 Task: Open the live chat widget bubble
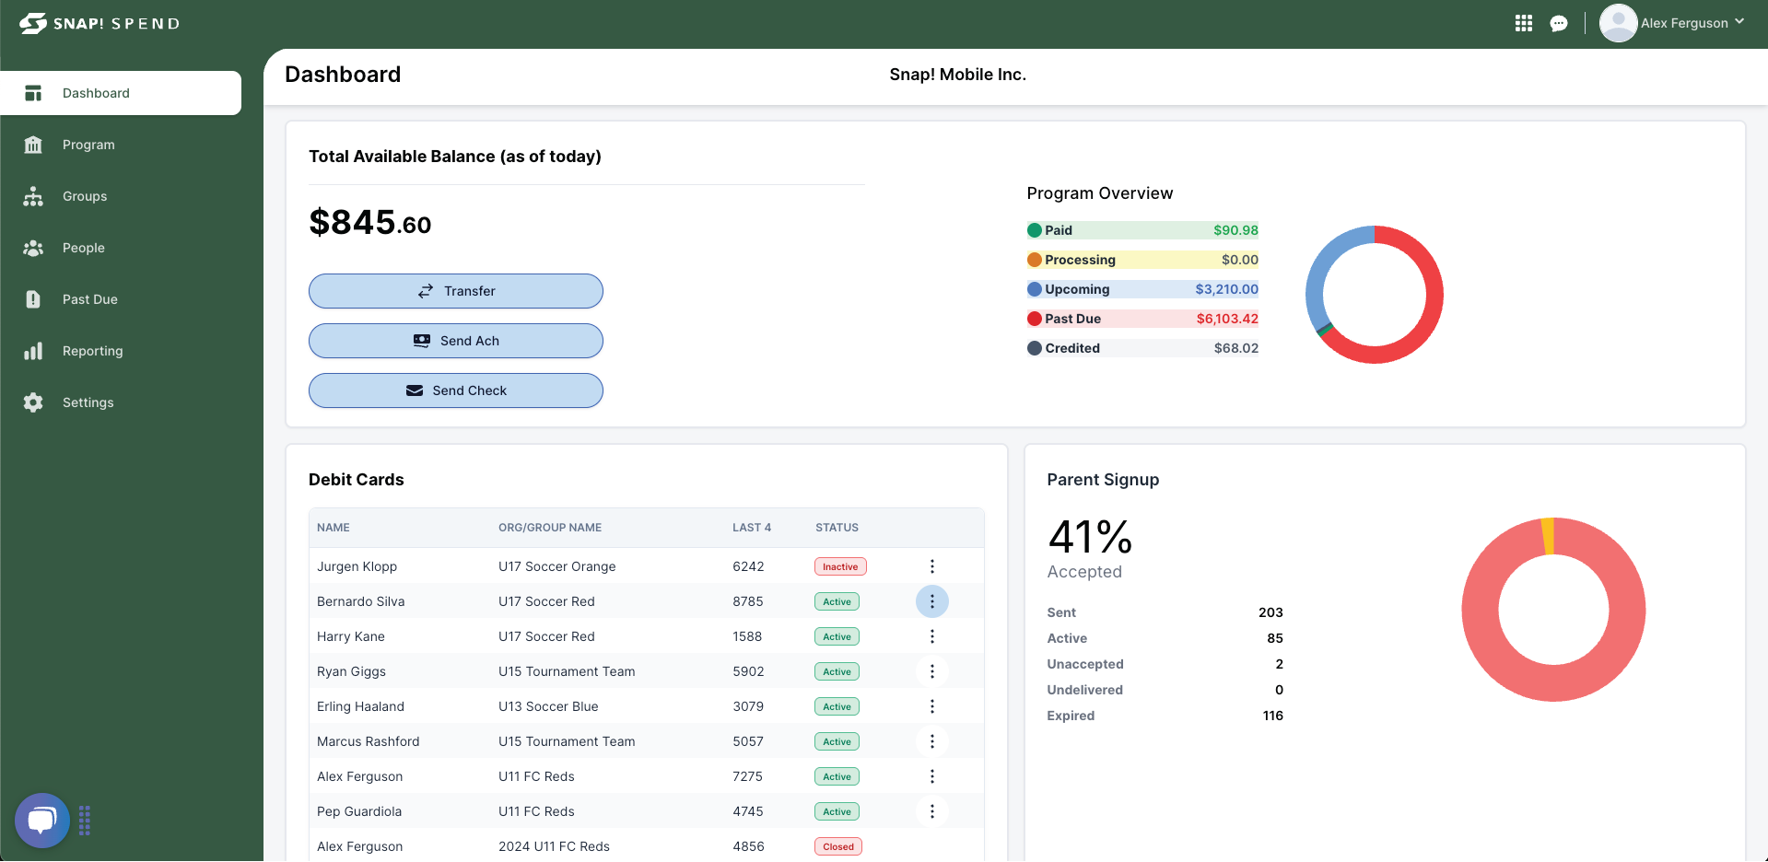[x=42, y=820]
